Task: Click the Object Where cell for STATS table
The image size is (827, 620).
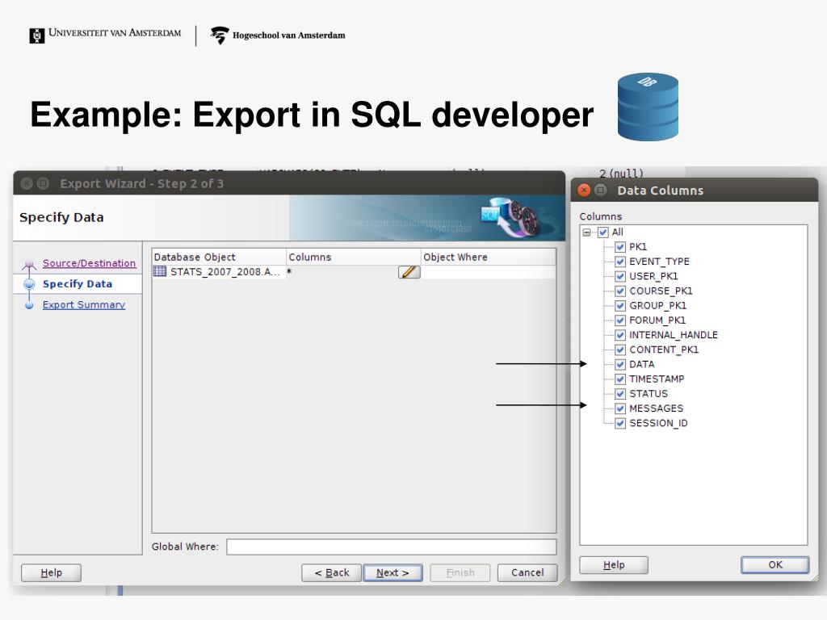Action: 489,272
